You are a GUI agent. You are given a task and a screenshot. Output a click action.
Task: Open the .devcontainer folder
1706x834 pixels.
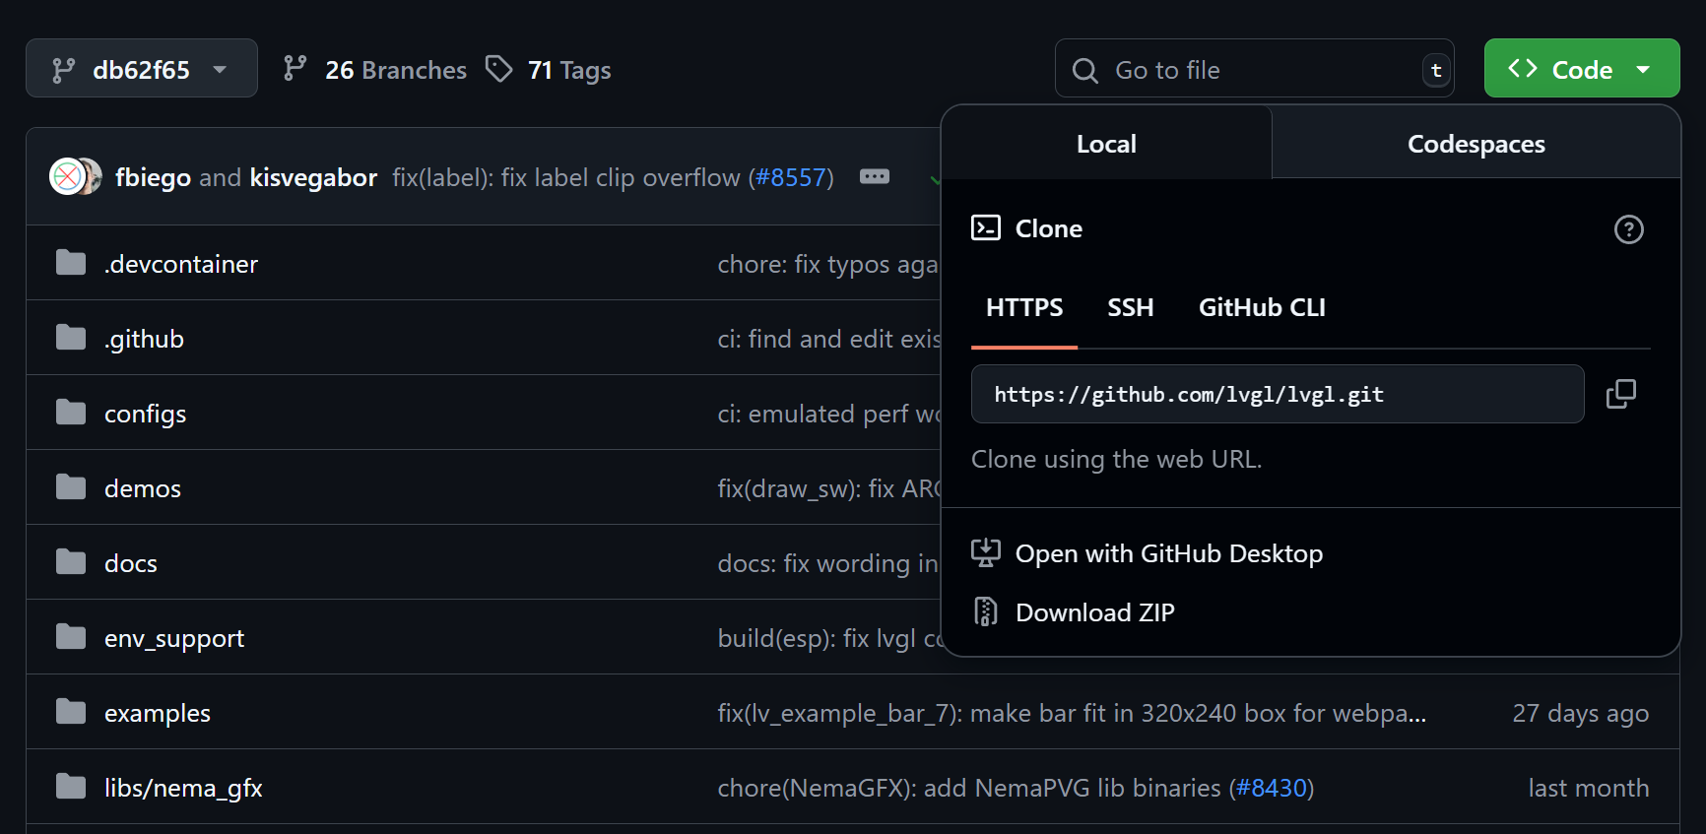[x=181, y=264]
